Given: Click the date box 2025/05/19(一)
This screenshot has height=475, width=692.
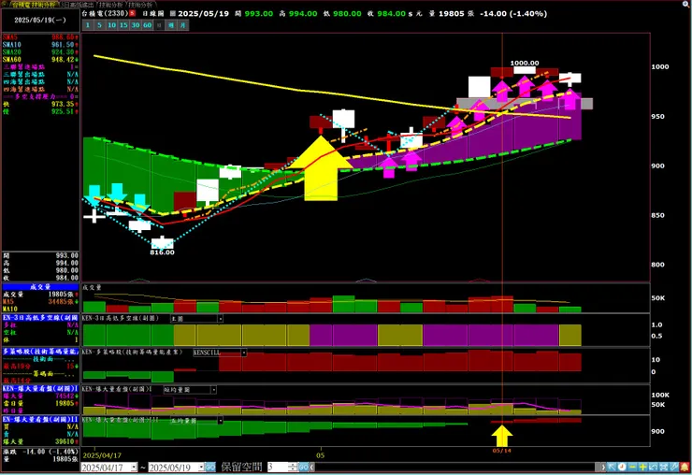Looking at the screenshot, I should (40, 20).
